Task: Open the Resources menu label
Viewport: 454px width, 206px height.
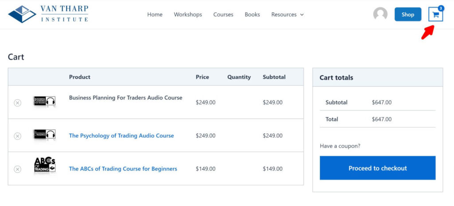Action: pos(284,15)
